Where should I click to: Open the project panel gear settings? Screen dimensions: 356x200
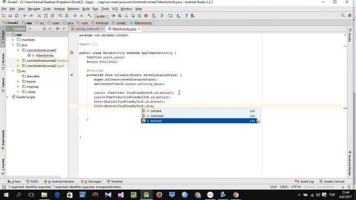pos(58,29)
